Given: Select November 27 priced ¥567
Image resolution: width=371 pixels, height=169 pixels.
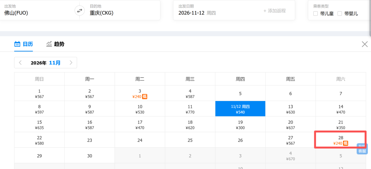Looking at the screenshot, I should pos(291,140).
